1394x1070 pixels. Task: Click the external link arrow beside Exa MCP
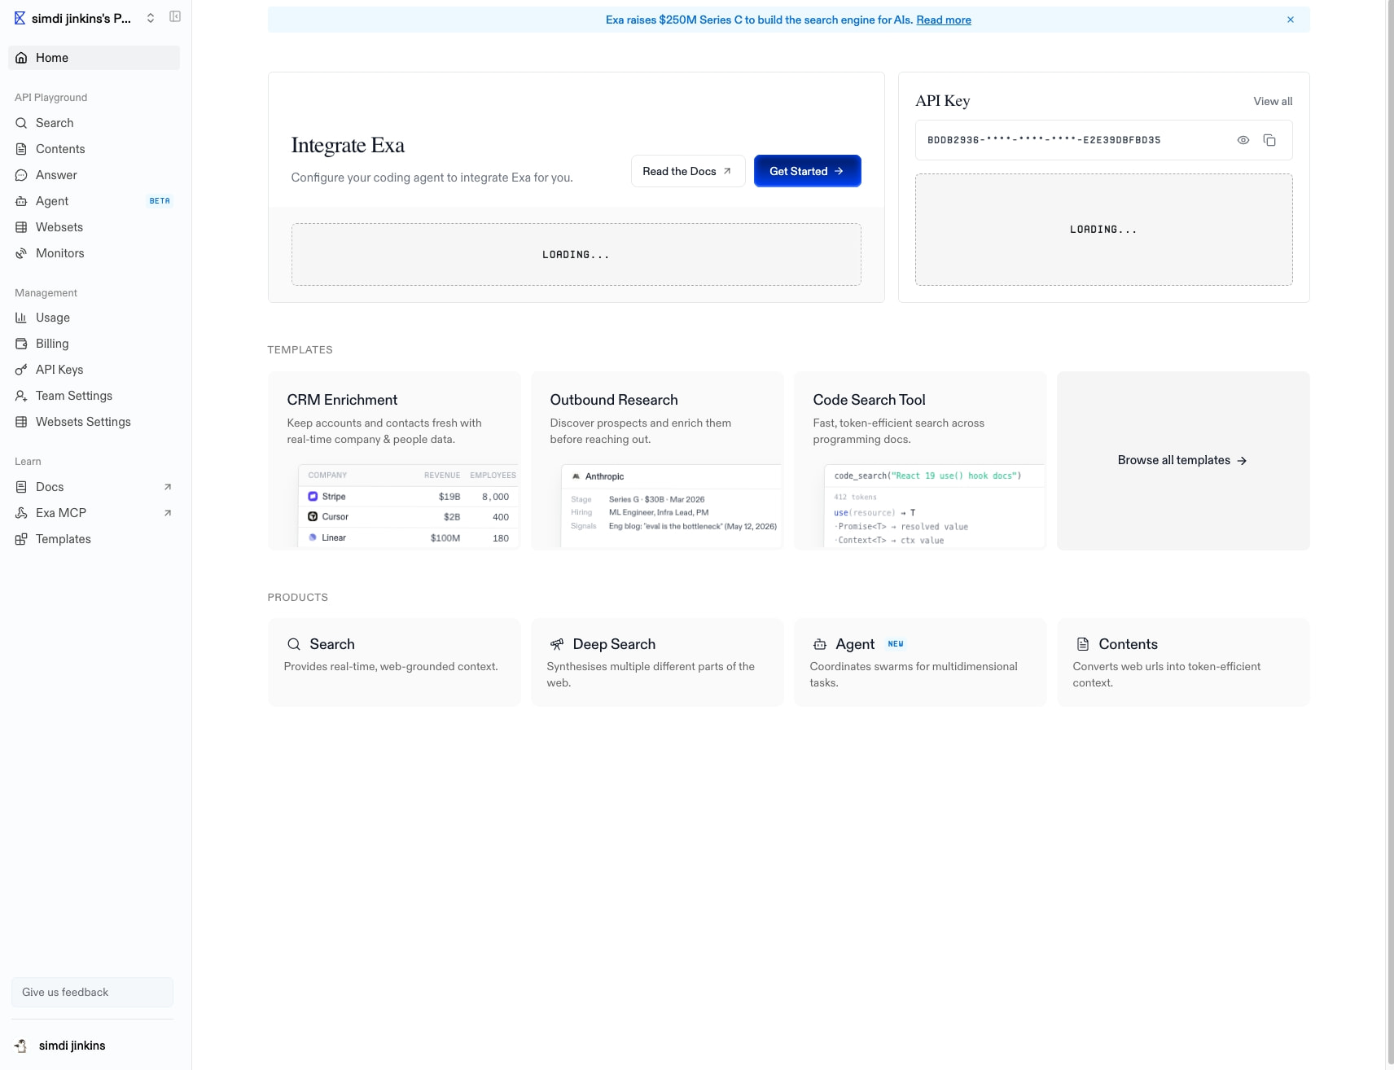pyautogui.click(x=168, y=513)
